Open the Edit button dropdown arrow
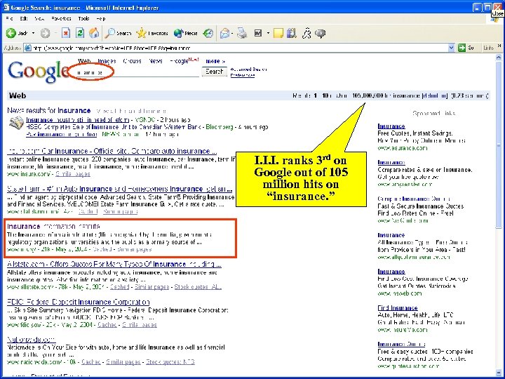The image size is (505, 379). (x=268, y=33)
